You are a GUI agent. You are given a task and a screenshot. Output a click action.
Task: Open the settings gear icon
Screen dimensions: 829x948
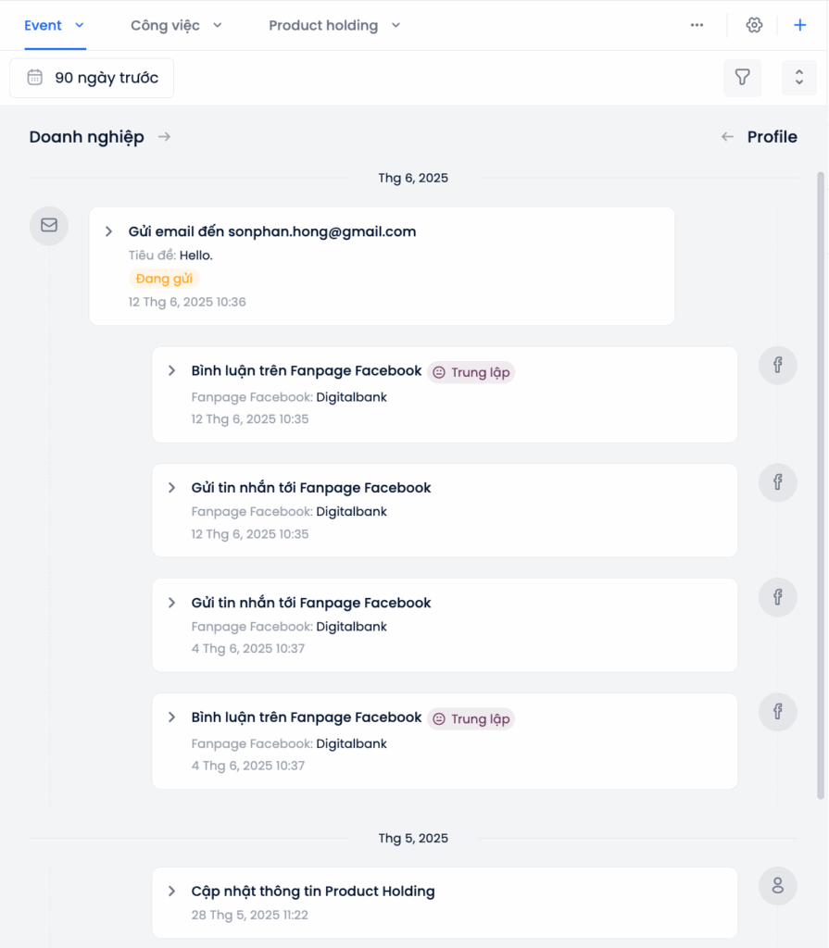coord(754,25)
